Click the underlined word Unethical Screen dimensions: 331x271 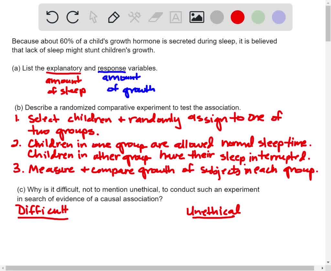214,211
